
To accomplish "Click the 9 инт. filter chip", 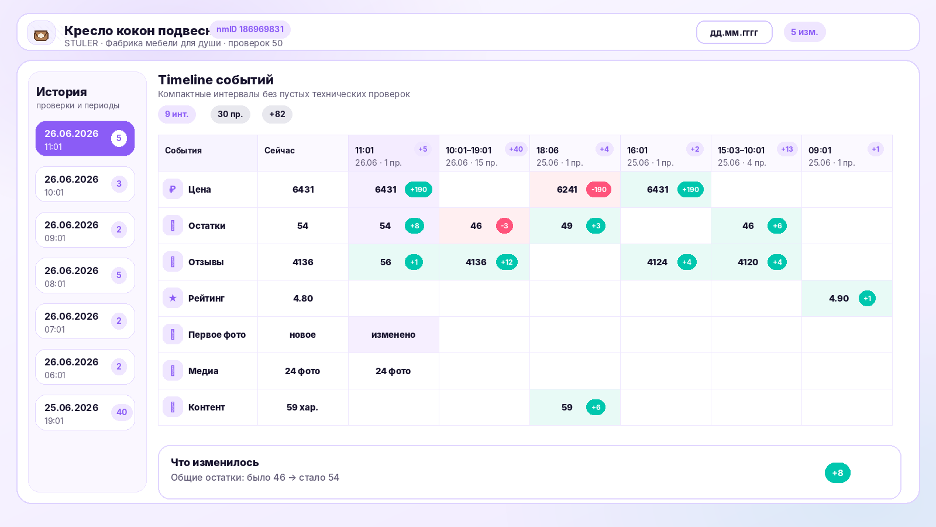I will (x=177, y=114).
